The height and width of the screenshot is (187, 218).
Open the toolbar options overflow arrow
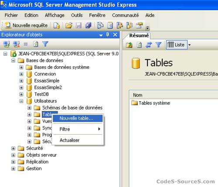148,27
